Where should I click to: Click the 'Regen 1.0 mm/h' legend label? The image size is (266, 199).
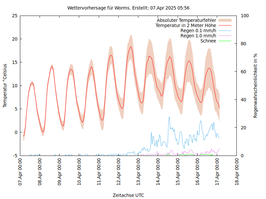pos(198,35)
